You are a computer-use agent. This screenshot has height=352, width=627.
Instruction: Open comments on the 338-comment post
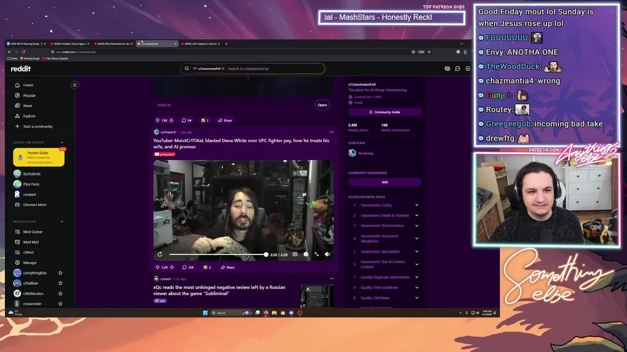pos(188,267)
